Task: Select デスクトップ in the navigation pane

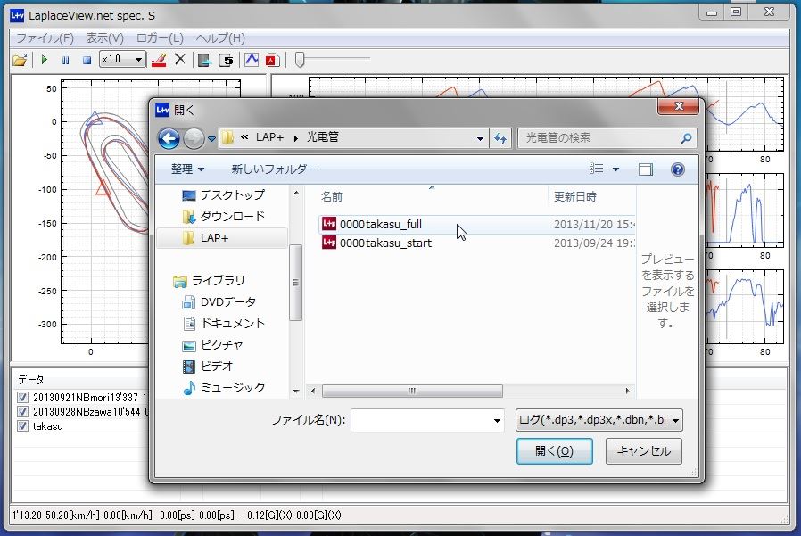Action: [x=223, y=195]
